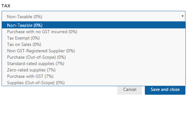Select Standard-rated supplies (7%)
The width and height of the screenshot is (188, 118).
94,63
